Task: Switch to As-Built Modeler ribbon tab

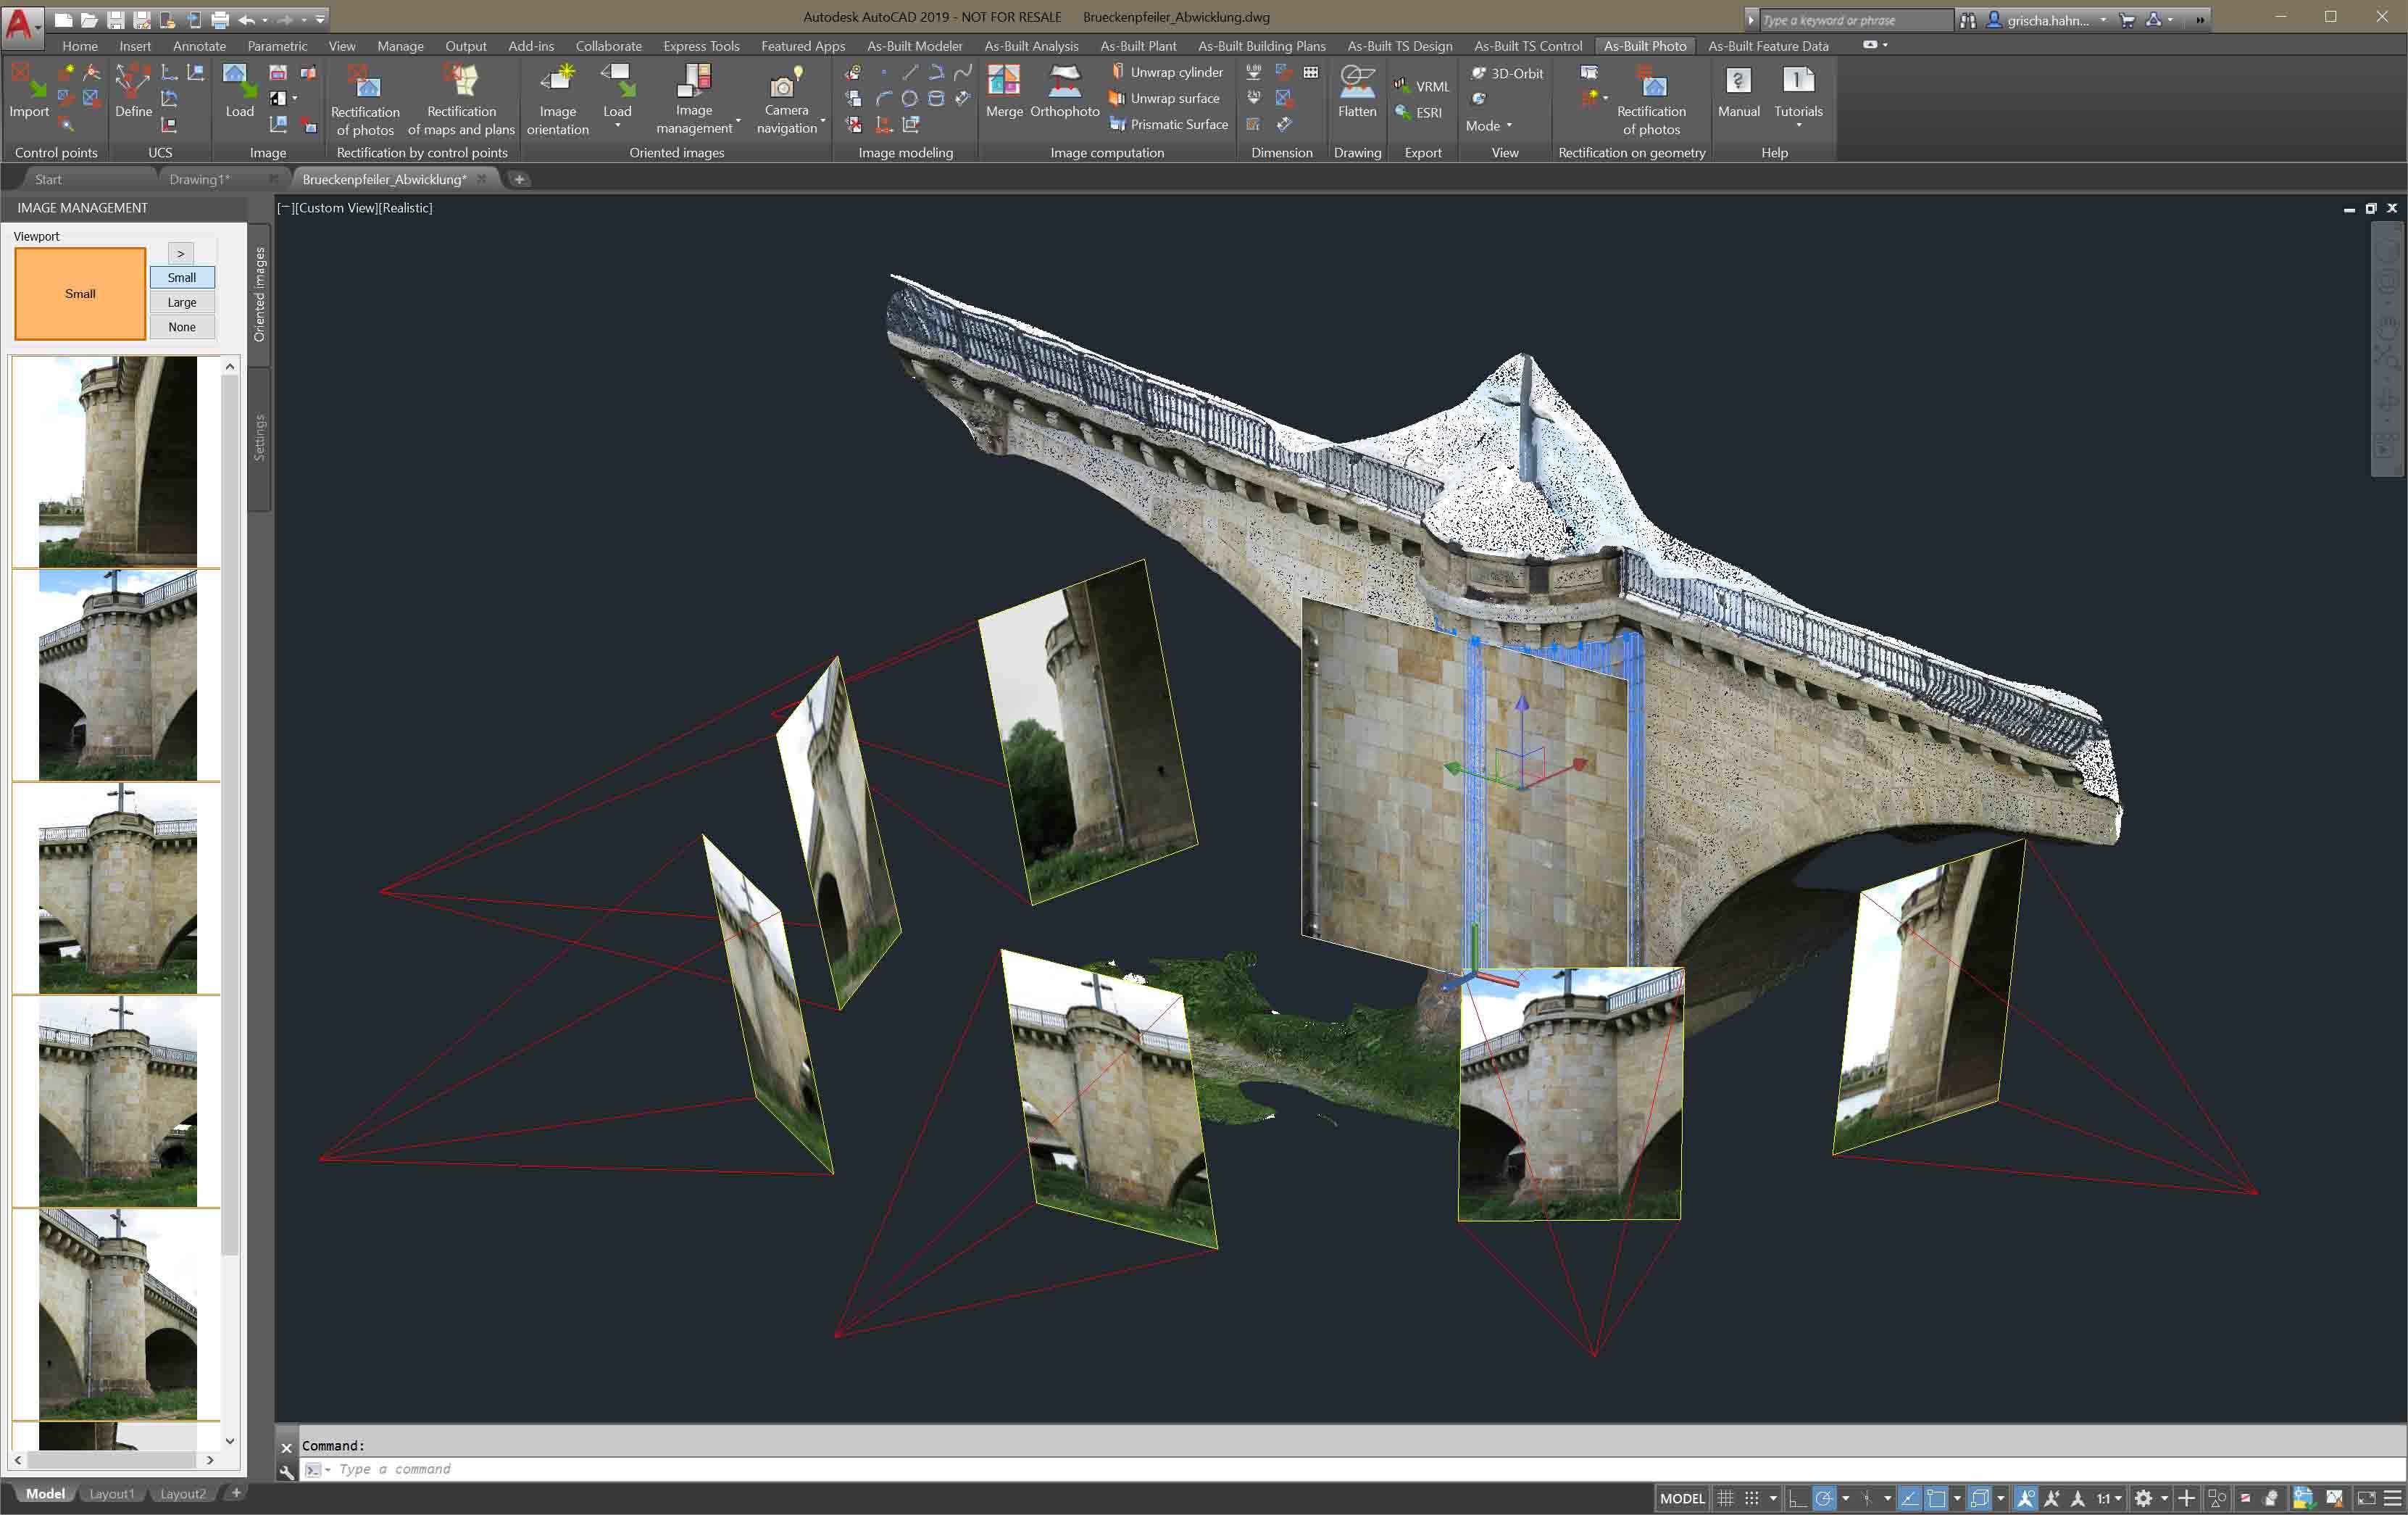Action: 914,46
